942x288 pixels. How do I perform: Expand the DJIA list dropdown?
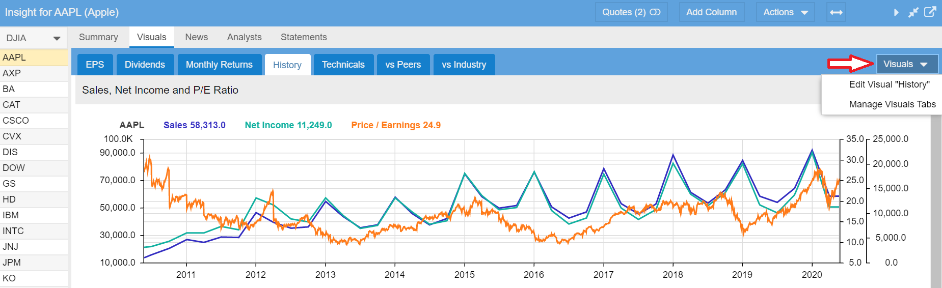34,38
